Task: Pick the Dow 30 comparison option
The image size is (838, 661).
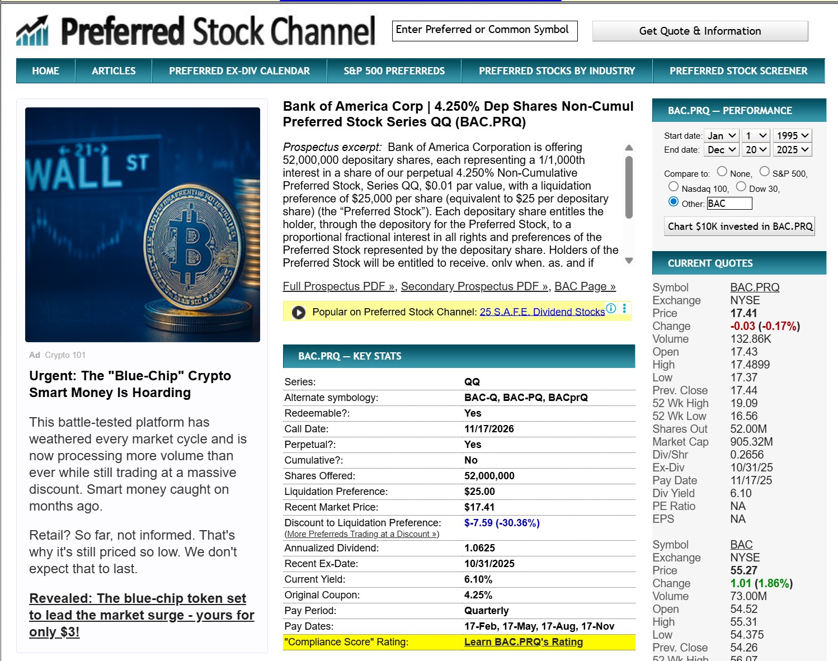Action: click(741, 187)
